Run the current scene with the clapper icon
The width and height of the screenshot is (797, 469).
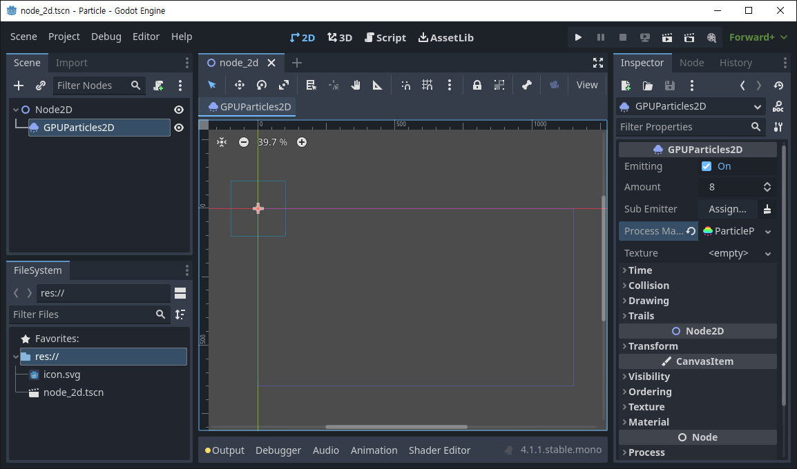[x=667, y=37]
